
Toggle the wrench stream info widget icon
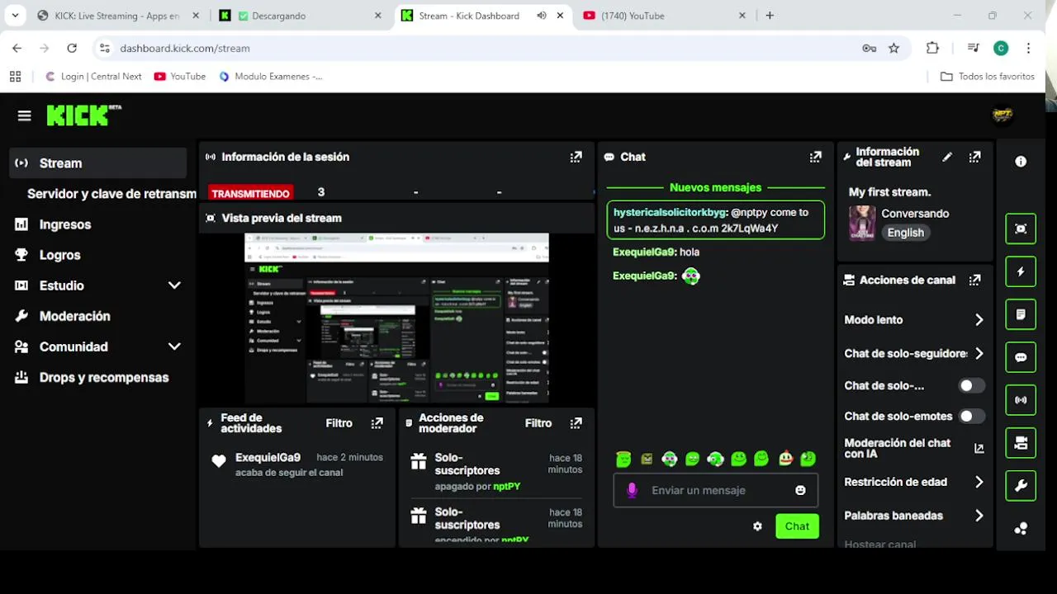[x=1021, y=486]
